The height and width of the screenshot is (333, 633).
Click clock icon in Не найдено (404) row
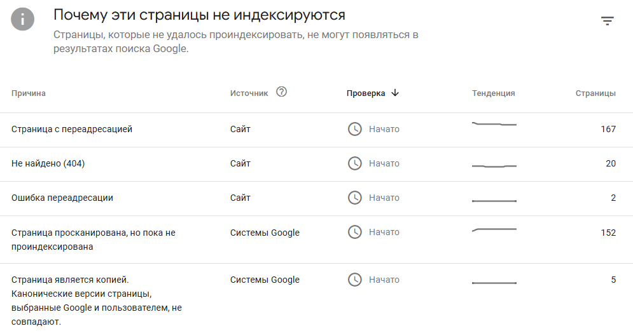pos(354,163)
